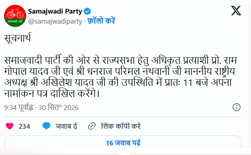Screen dimensions: 251x155
Task: Click नामांकन पत्र दाखिल करेंगे line
Action: [x=52, y=93]
